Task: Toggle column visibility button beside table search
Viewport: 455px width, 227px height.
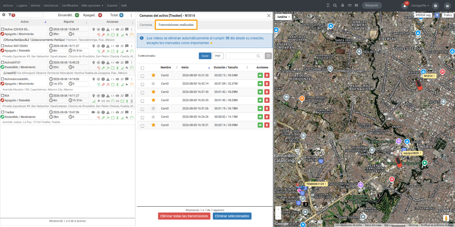Action: pyautogui.click(x=268, y=56)
